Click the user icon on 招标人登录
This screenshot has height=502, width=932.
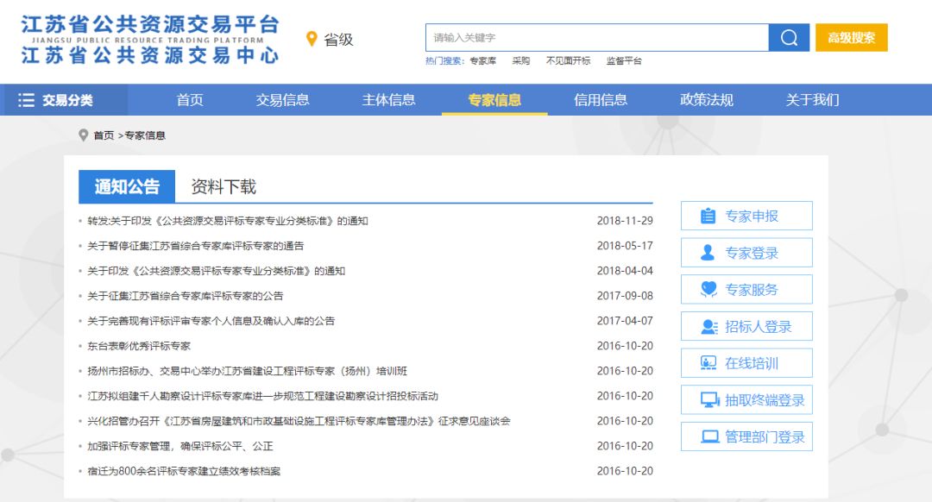708,327
